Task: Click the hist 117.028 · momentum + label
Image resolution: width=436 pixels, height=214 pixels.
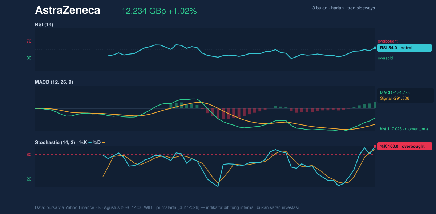Action: click(x=404, y=129)
